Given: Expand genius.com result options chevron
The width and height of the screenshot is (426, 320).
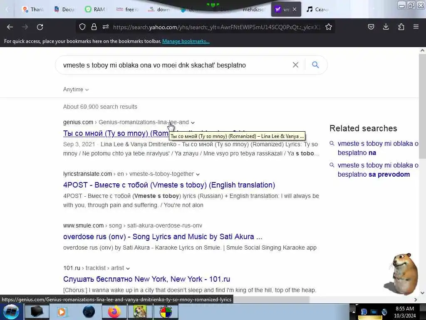Looking at the screenshot, I should tap(193, 122).
